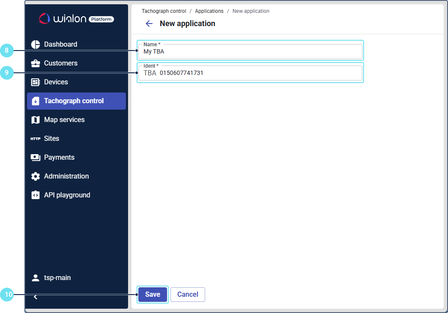Open Tachograph control breadcrumb link
The image size is (448, 313).
164,11
